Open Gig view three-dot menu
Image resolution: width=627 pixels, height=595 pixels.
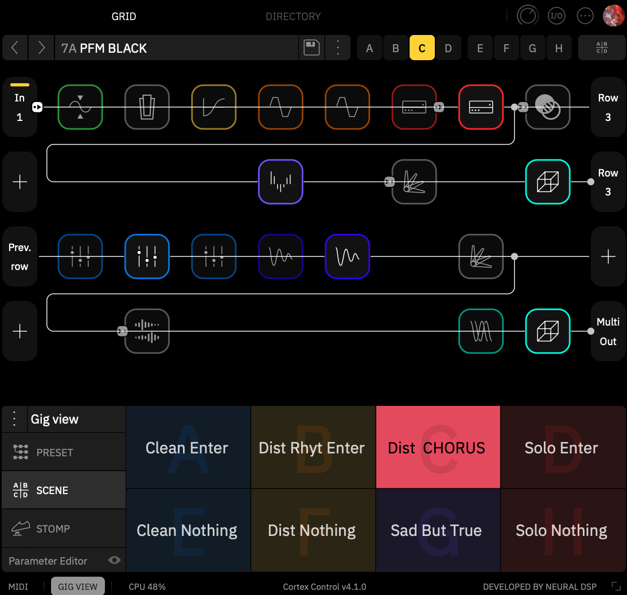[14, 419]
